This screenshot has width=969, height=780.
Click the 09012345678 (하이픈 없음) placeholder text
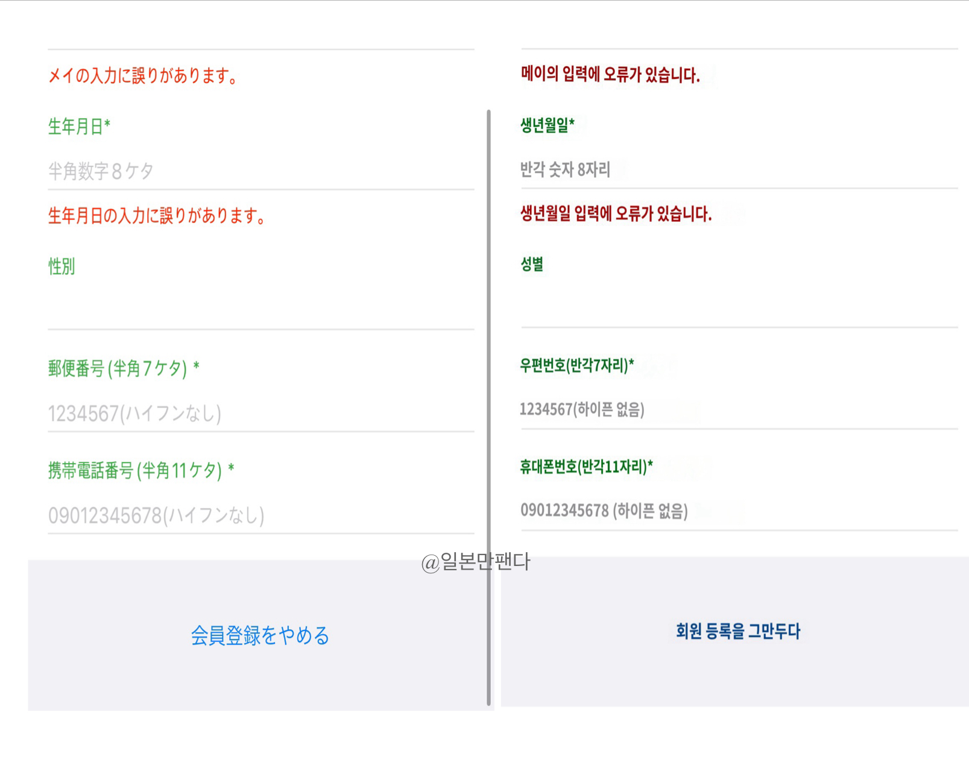pos(604,511)
